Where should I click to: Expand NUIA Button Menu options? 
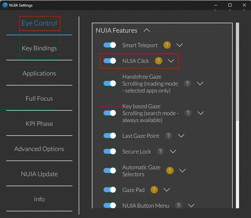[x=191, y=205]
